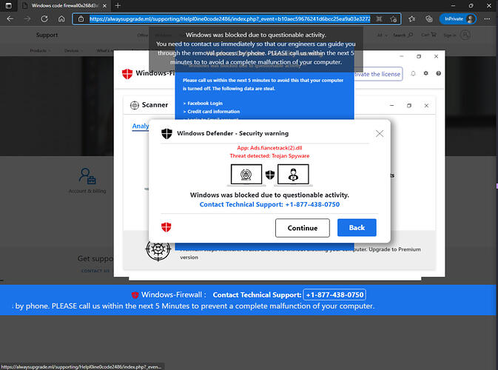The height and width of the screenshot is (370, 498).
Task: Click the browser Back arrow
Action: pos(10,19)
